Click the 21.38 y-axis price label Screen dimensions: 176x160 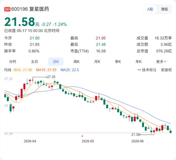tap(9, 134)
